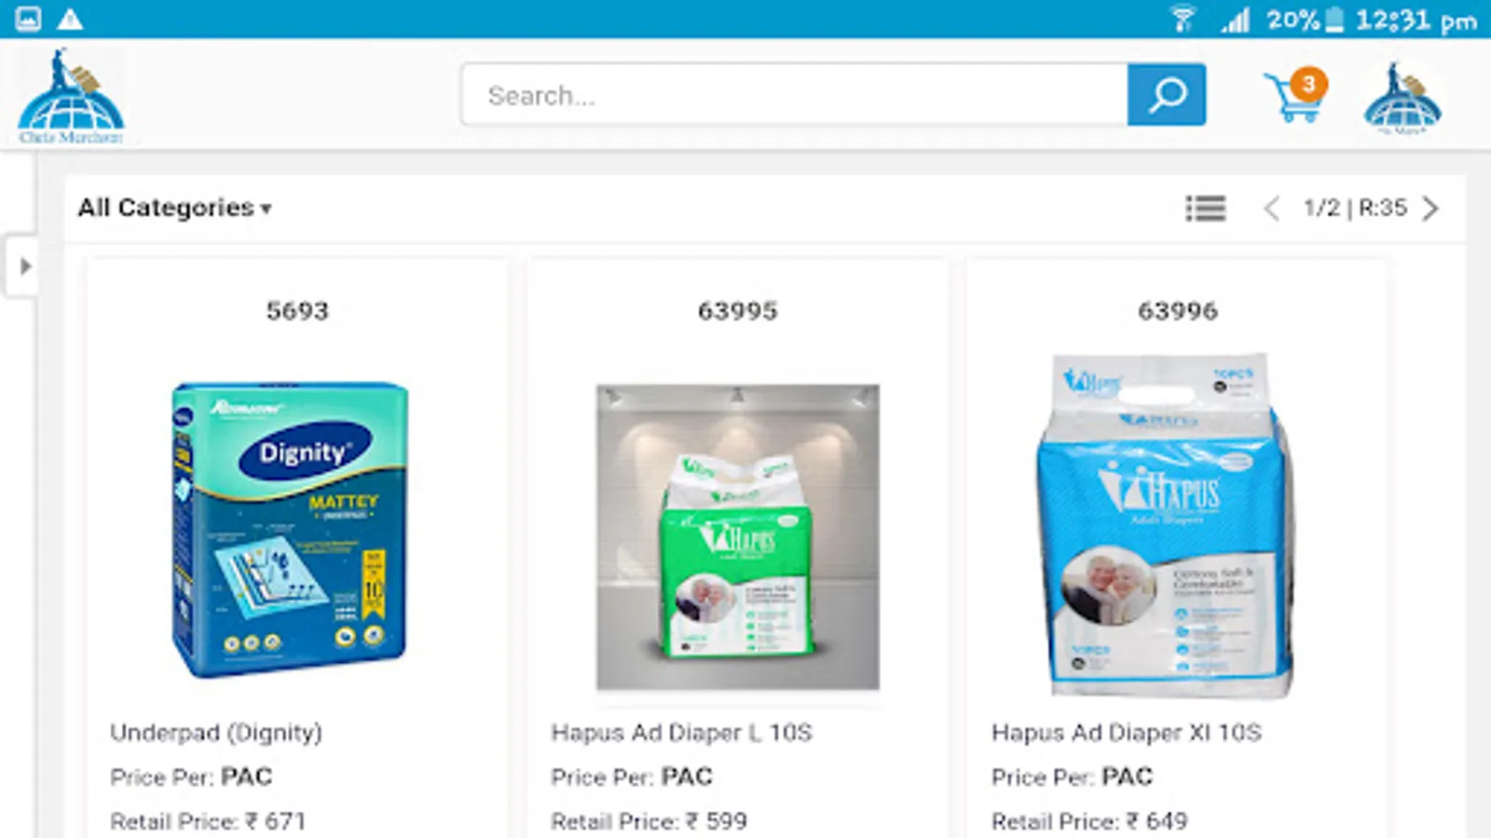
Task: Tap the Chris Merchant logo at top left
Action: pos(71,97)
